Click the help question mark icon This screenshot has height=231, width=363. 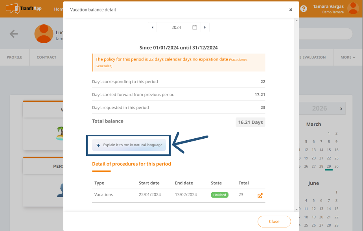[x=304, y=9]
